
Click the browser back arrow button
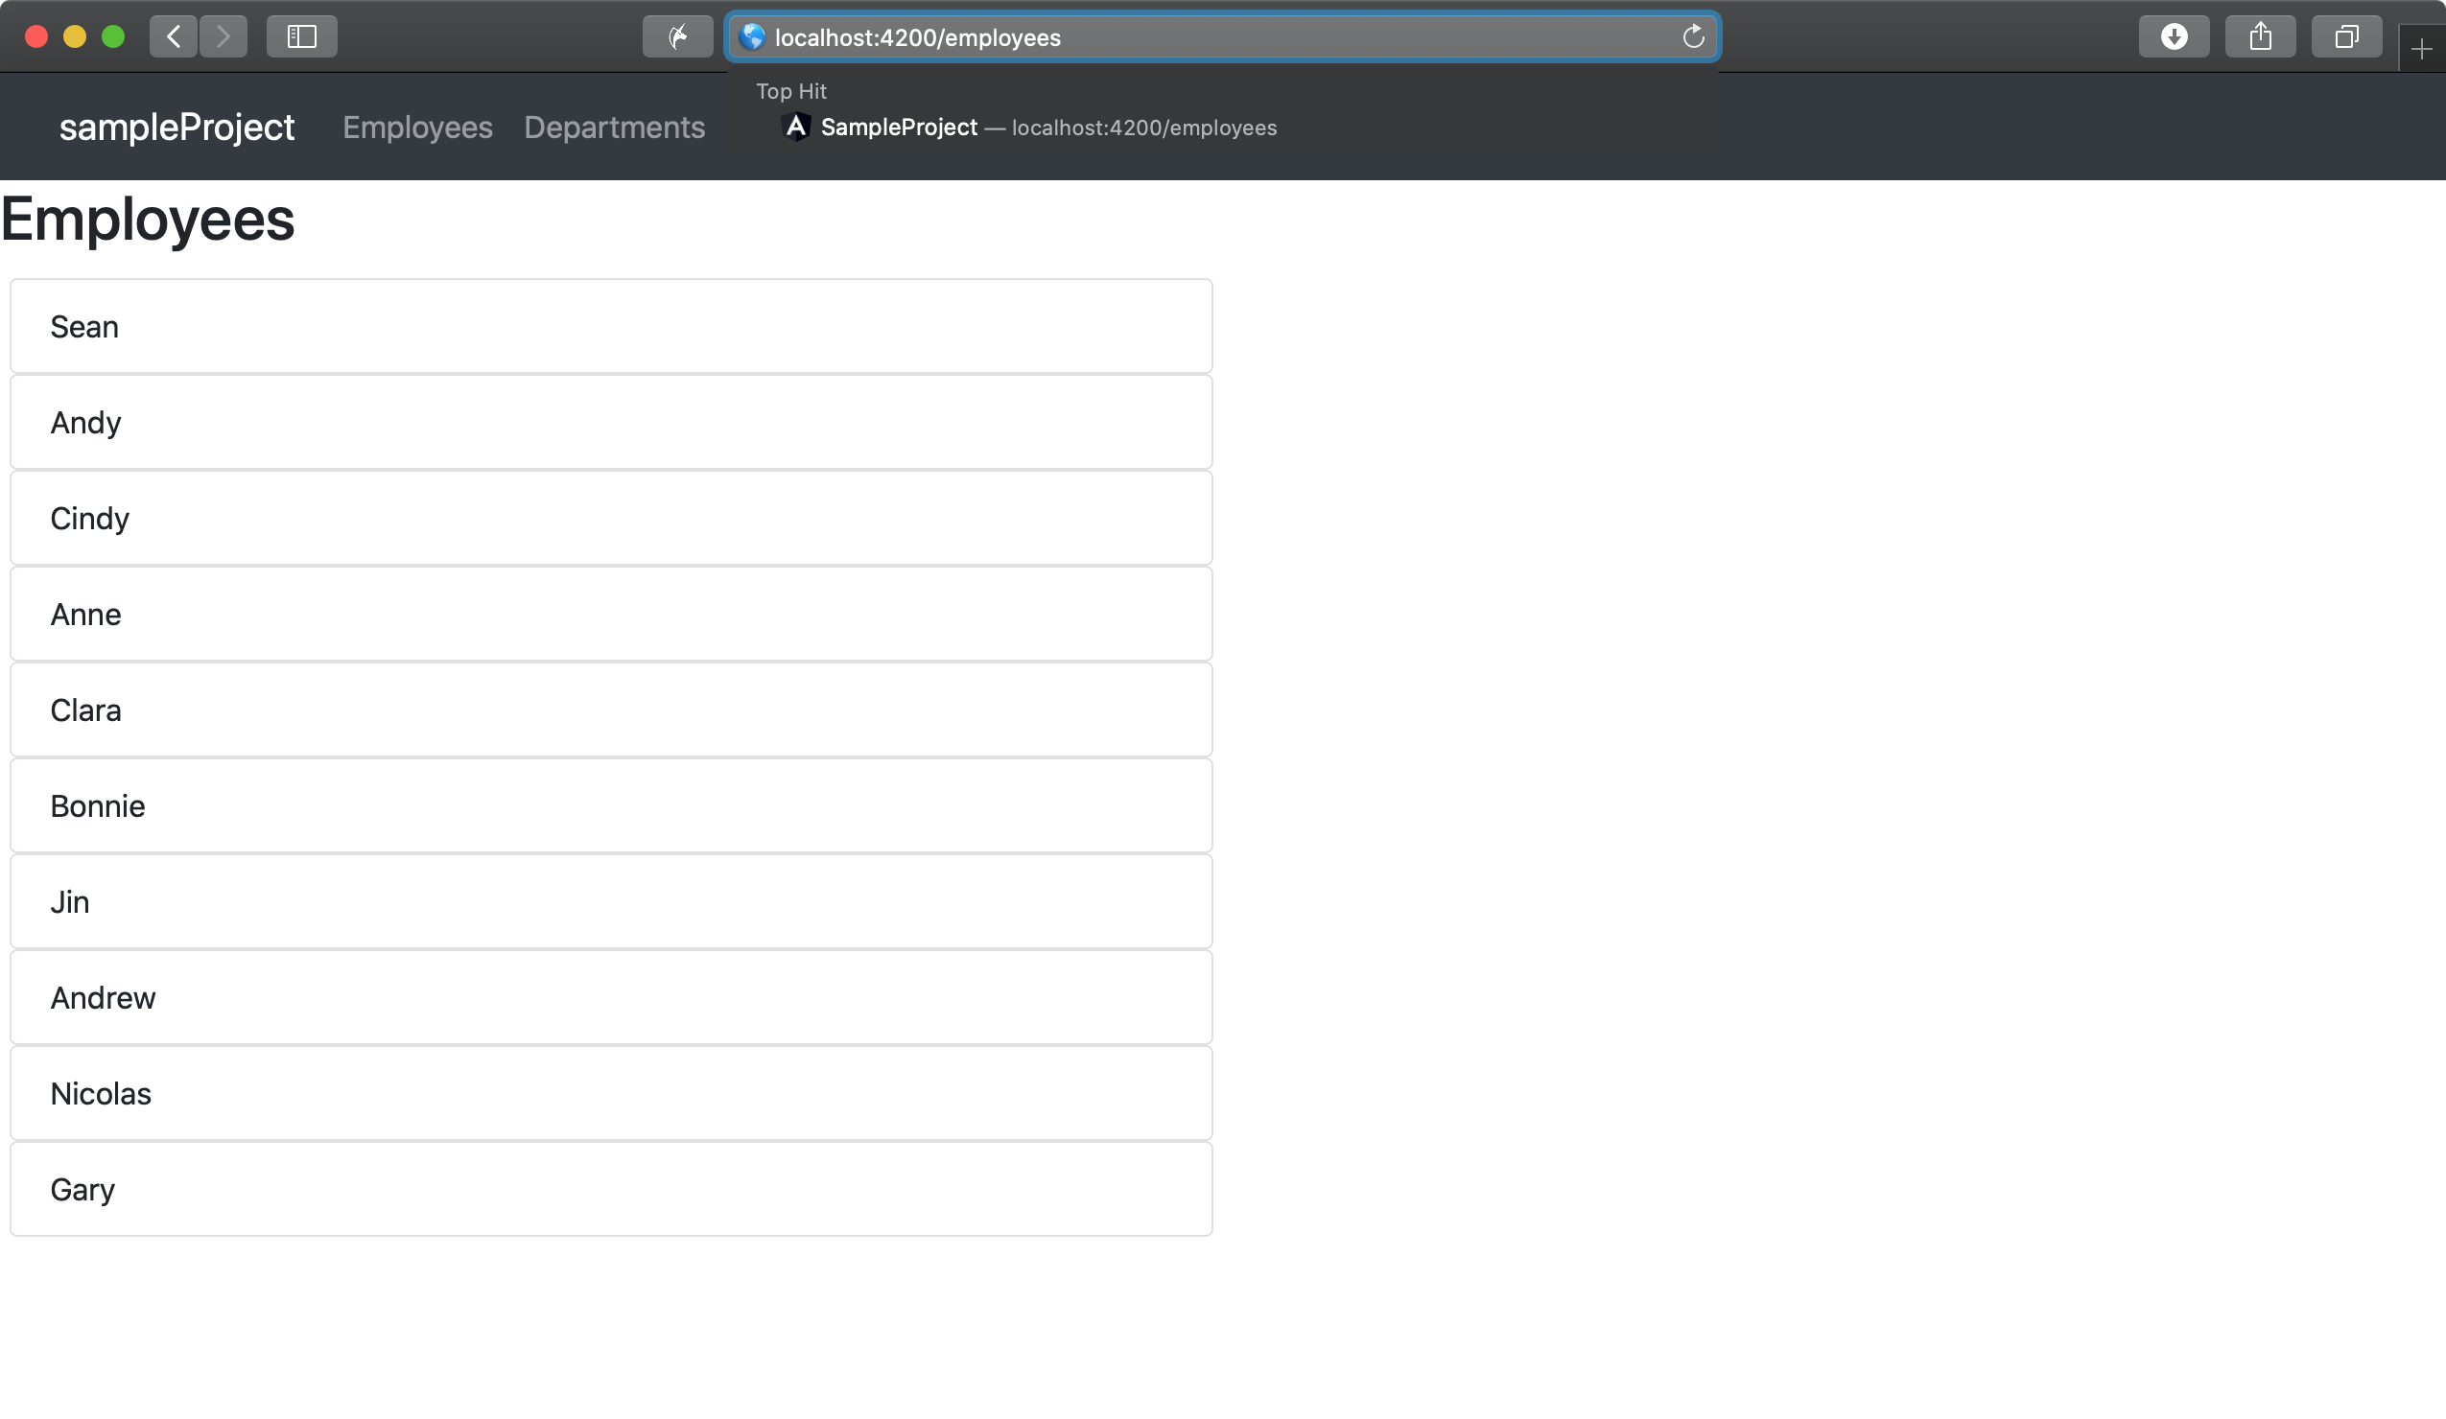pos(174,36)
